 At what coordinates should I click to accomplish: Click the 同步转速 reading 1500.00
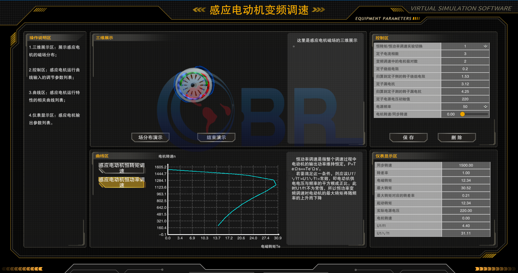[x=466, y=165]
